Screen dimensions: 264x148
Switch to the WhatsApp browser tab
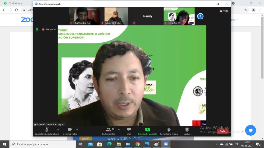pos(15,3)
